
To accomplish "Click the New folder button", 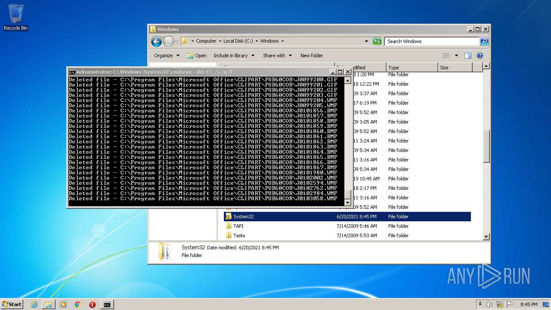I will point(312,56).
